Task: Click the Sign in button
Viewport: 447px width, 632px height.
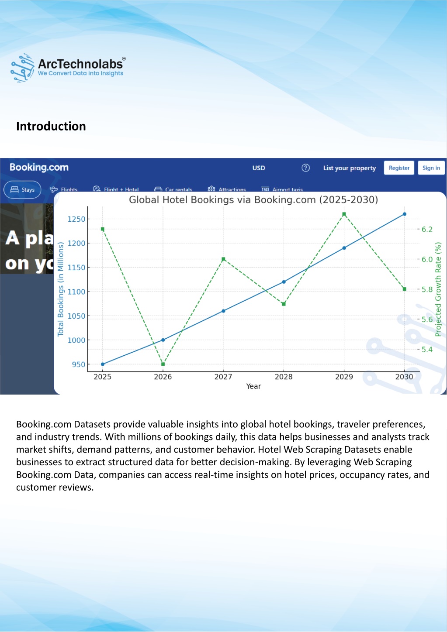Action: pyautogui.click(x=431, y=168)
